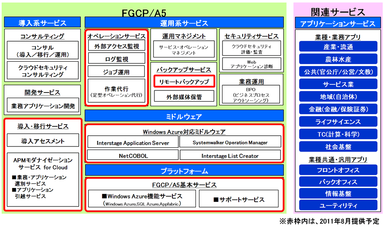Select the サポートサービス box
The height and width of the screenshot is (227, 385).
[x=239, y=200]
